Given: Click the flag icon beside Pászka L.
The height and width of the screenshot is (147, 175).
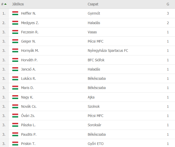Looking at the screenshot, I should 15,125.
